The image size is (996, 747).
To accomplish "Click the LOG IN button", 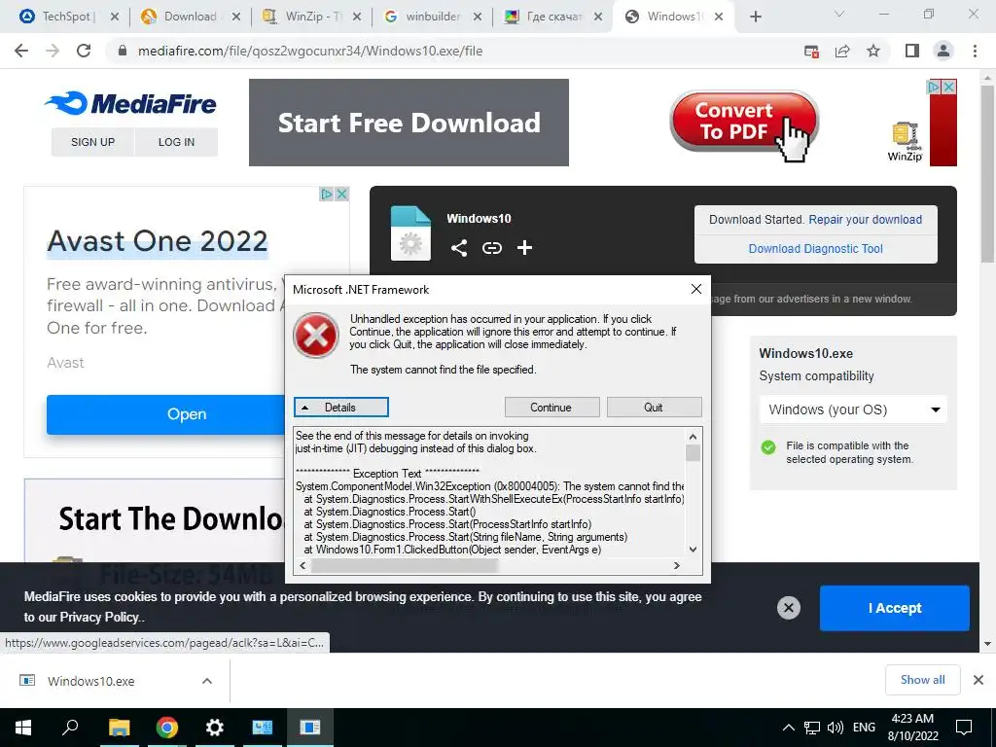I will pos(177,142).
